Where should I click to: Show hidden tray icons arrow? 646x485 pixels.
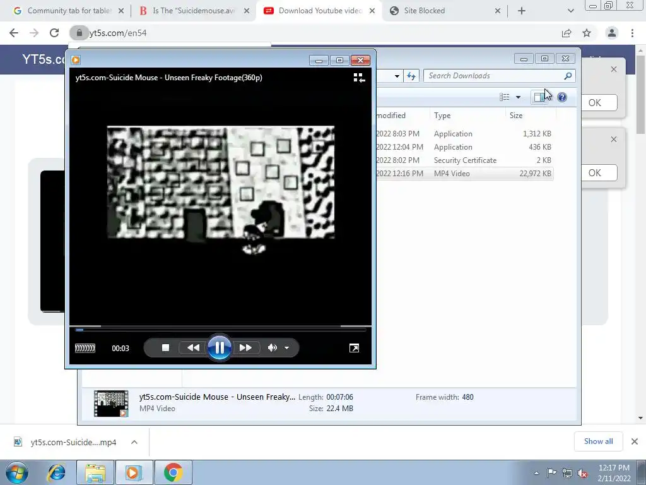point(536,473)
